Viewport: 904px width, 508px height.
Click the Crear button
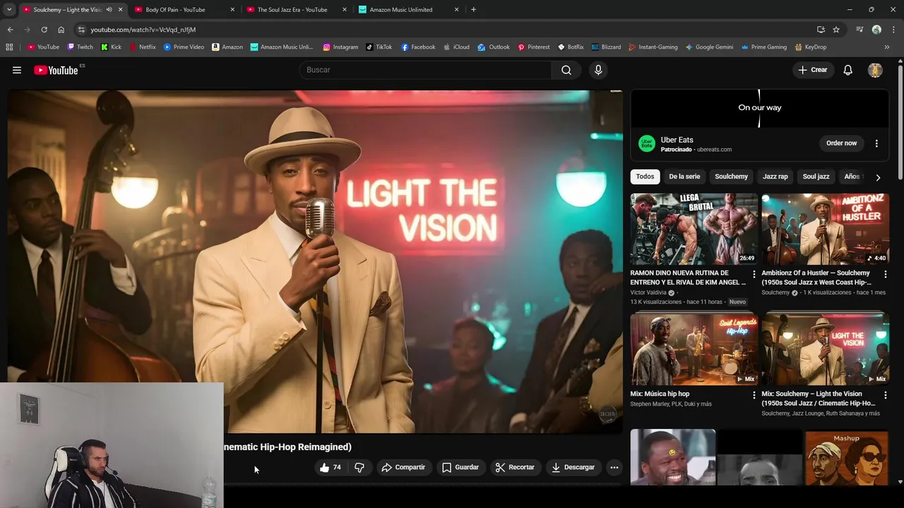(812, 70)
